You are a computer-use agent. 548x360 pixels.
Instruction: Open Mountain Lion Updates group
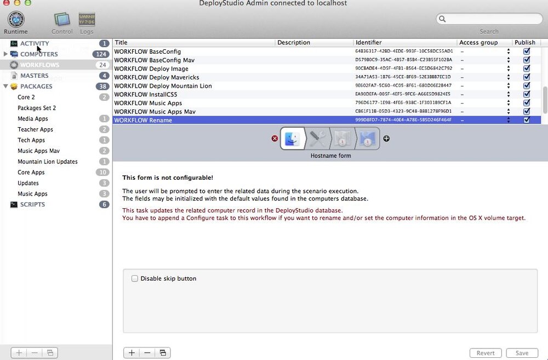[48, 162]
